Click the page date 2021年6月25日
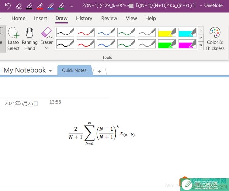229x191 pixels. click(x=21, y=103)
